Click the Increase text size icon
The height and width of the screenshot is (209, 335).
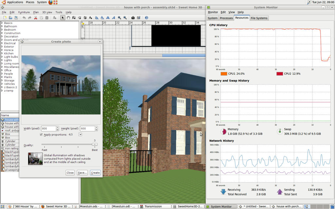97,18
